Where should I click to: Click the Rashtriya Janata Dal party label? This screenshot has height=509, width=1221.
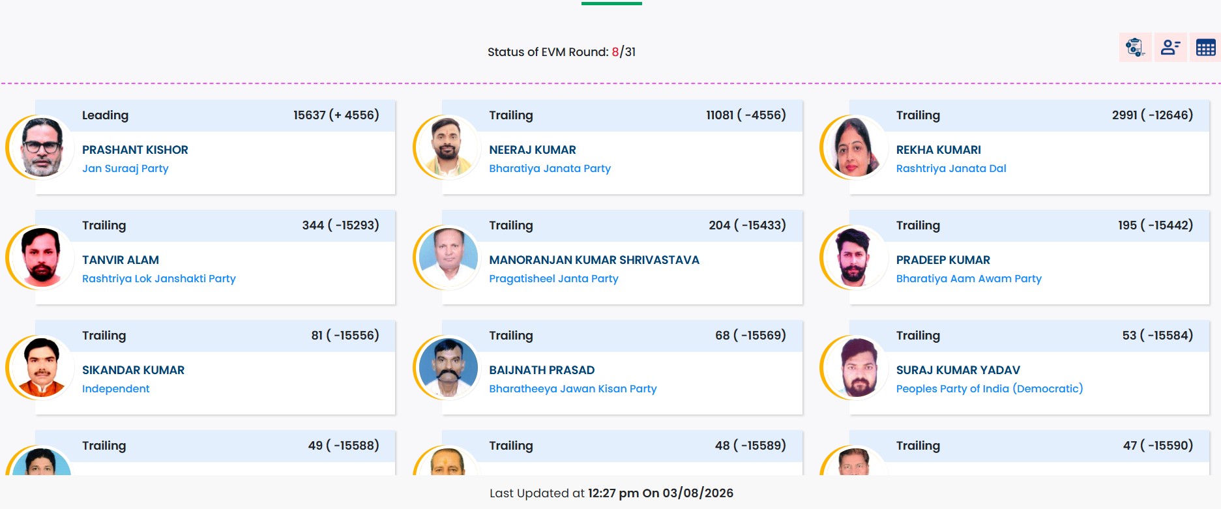(x=951, y=168)
